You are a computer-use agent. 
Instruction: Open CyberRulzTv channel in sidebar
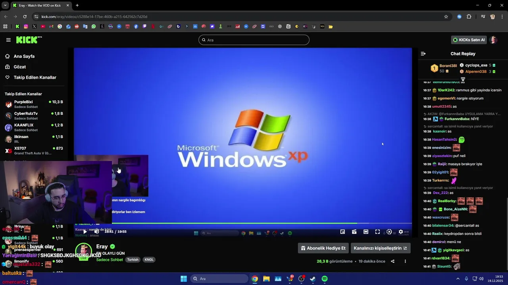(34, 116)
